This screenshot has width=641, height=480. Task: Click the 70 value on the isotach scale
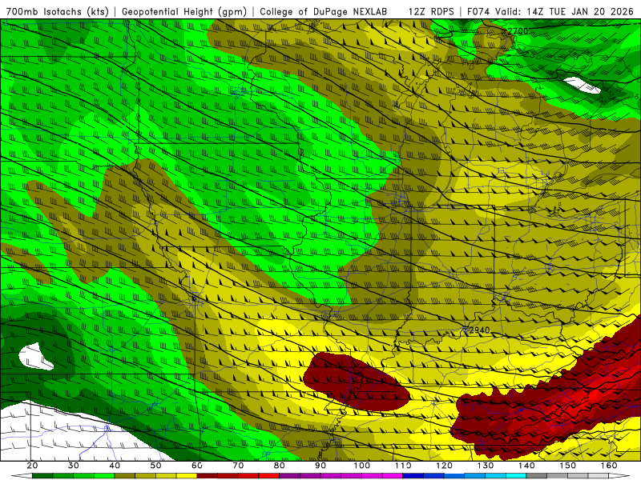[238, 466]
